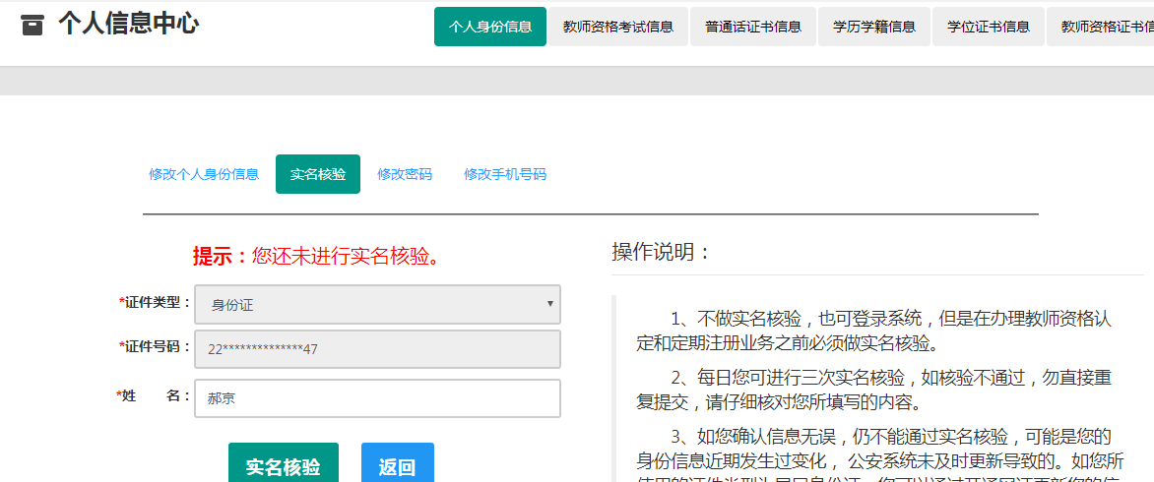Select the 普通话证书信息 tab
This screenshot has height=482, width=1154.
click(x=752, y=27)
